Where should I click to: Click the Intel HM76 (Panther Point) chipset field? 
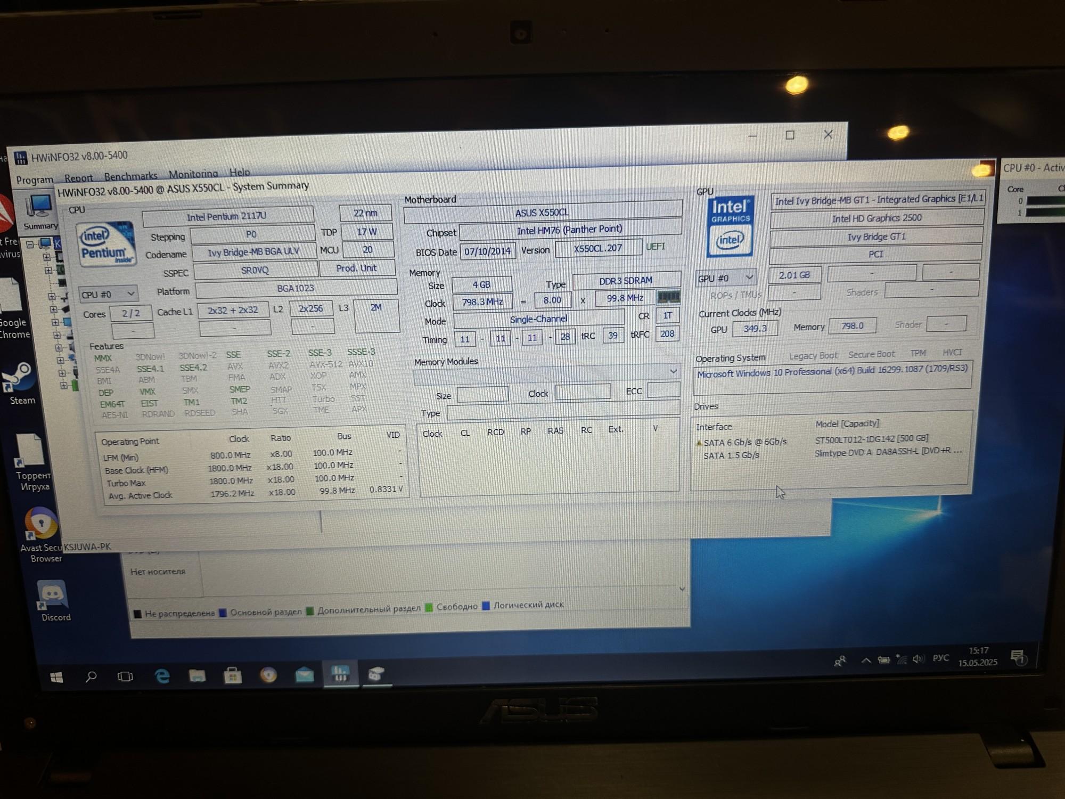(x=570, y=230)
